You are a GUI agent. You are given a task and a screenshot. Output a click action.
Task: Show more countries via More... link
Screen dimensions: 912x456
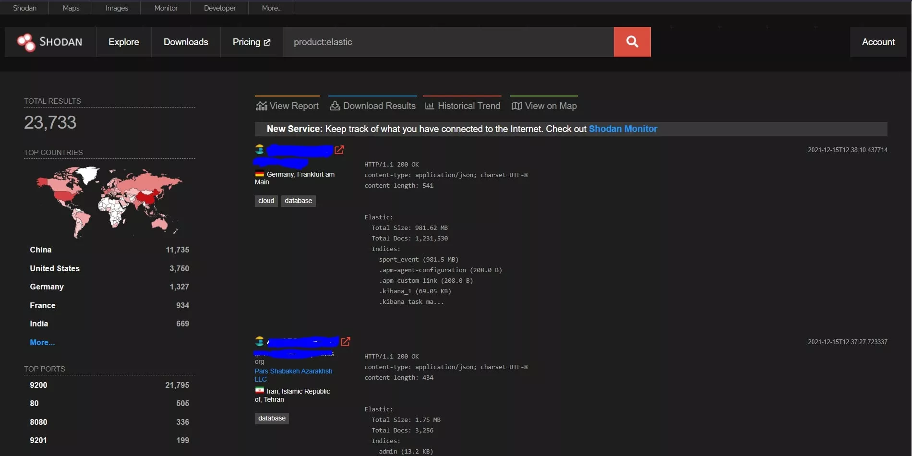(x=42, y=342)
